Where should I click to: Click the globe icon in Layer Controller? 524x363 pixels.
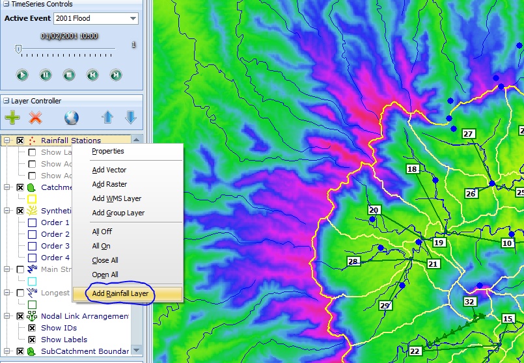point(71,118)
